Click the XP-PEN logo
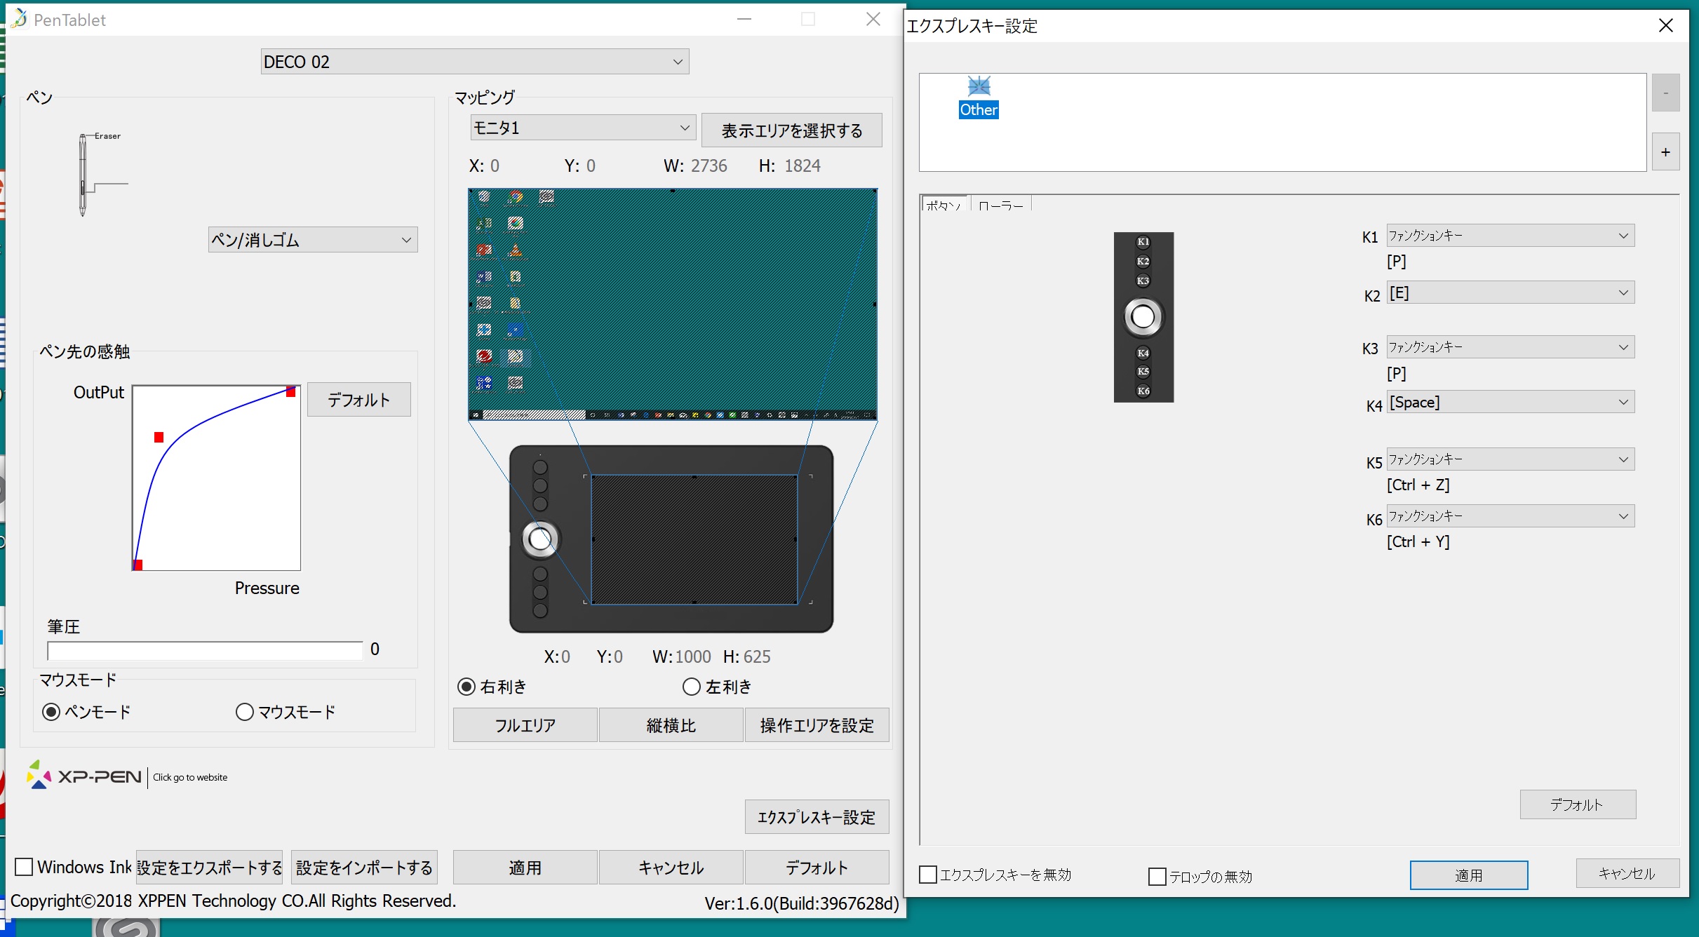Viewport: 1699px width, 937px height. pyautogui.click(x=84, y=776)
